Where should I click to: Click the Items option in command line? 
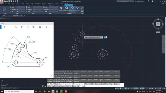(x=106, y=84)
